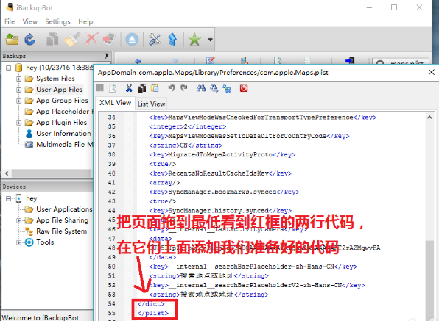The height and width of the screenshot is (321, 439).
Task: Expand the App Plugin Files node
Action: [x=18, y=123]
